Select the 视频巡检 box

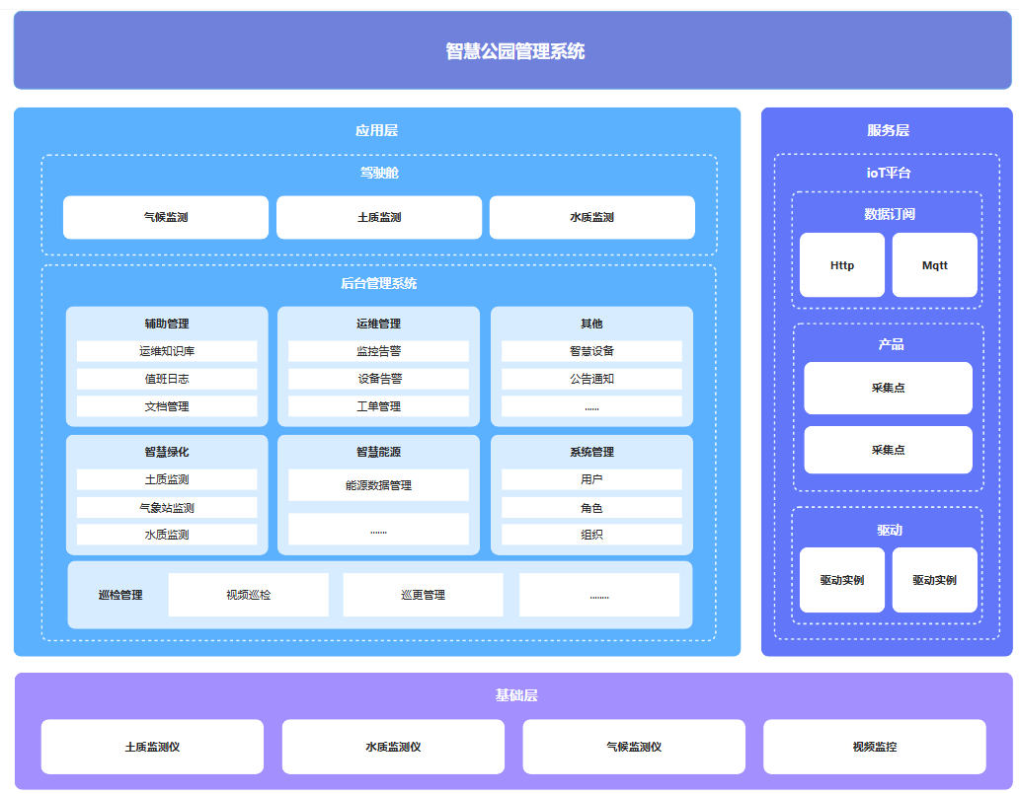pos(248,595)
